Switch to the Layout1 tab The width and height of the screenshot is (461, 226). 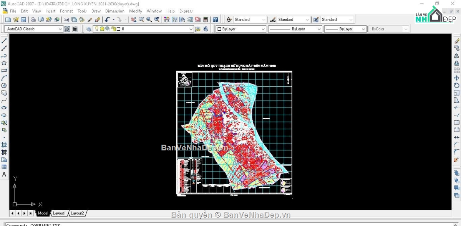59,213
